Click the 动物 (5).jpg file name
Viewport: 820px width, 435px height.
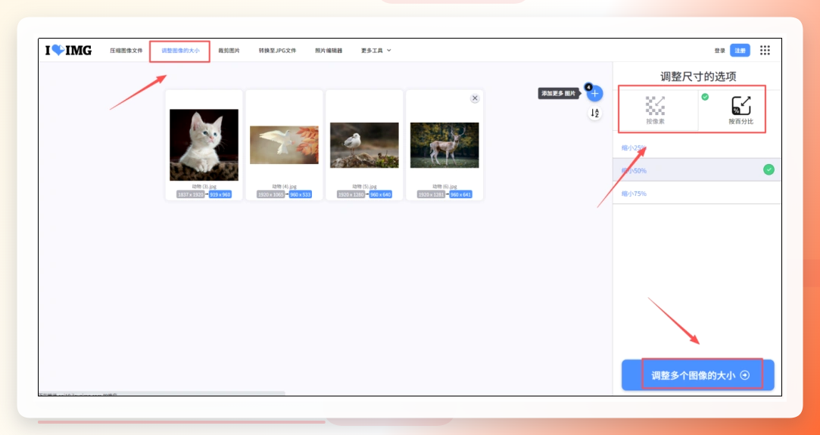[364, 186]
